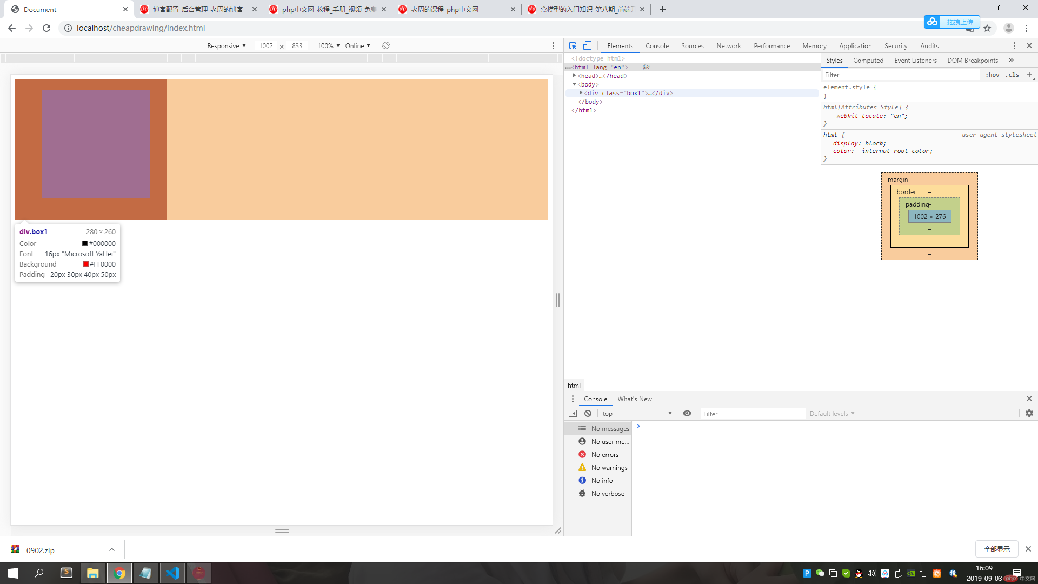Switch to the Network tab
Viewport: 1038px width, 584px height.
tap(729, 46)
